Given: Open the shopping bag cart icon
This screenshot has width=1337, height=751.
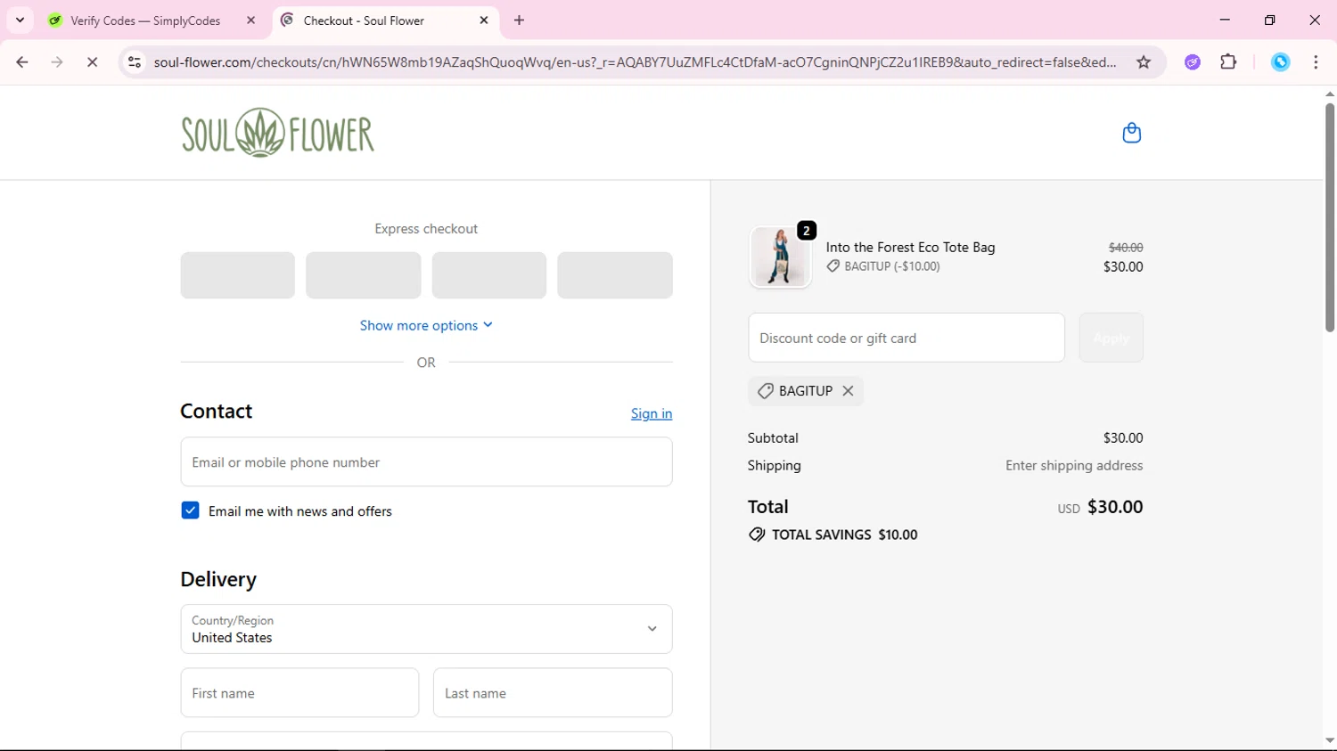Looking at the screenshot, I should point(1131,133).
